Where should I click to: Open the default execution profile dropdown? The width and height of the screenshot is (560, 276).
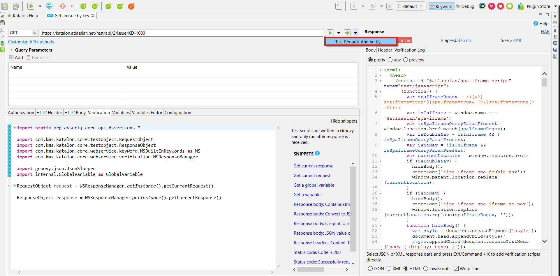click(410, 6)
